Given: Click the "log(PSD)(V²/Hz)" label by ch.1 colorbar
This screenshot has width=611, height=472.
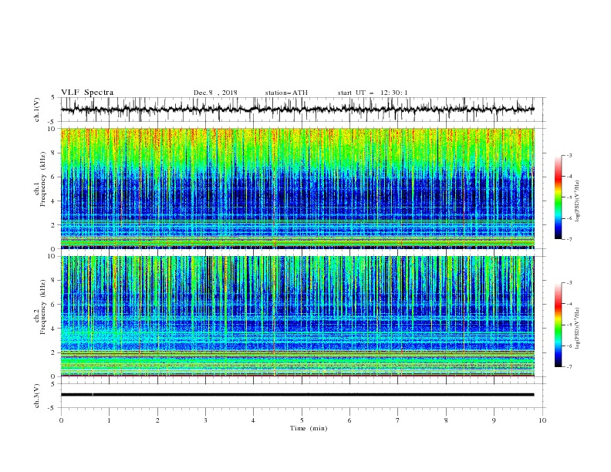Looking at the screenshot, I should pyautogui.click(x=577, y=201).
